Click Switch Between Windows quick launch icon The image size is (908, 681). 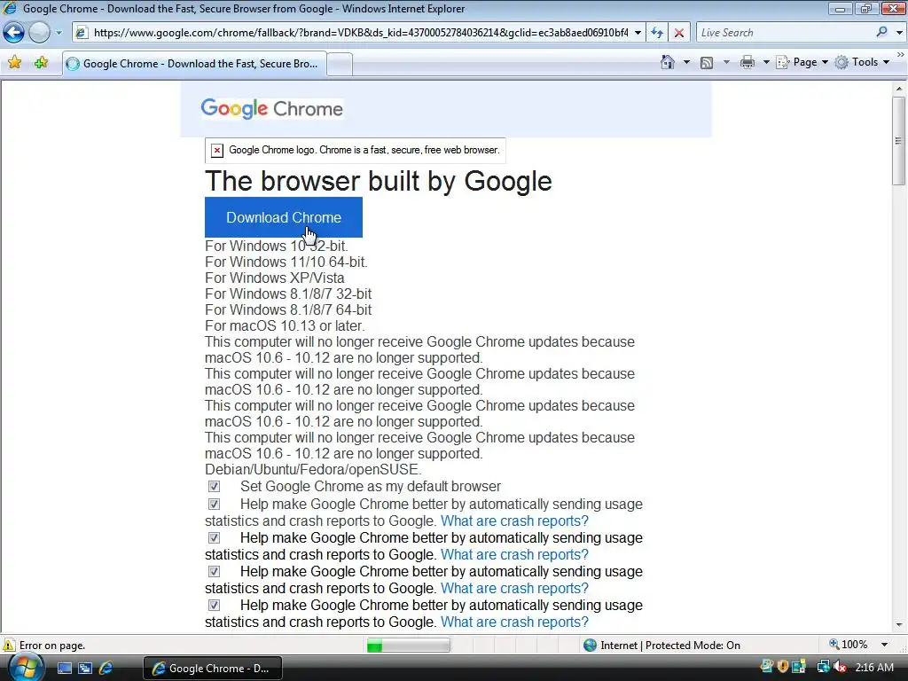coord(85,669)
